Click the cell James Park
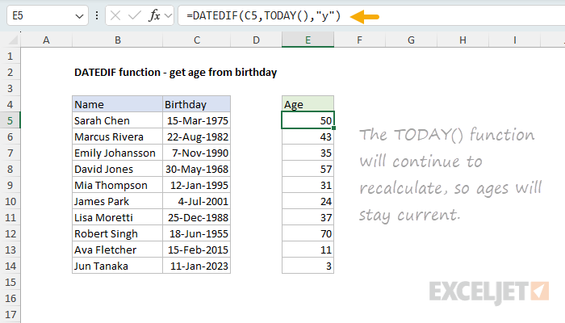This screenshot has height=323, width=565. point(118,202)
